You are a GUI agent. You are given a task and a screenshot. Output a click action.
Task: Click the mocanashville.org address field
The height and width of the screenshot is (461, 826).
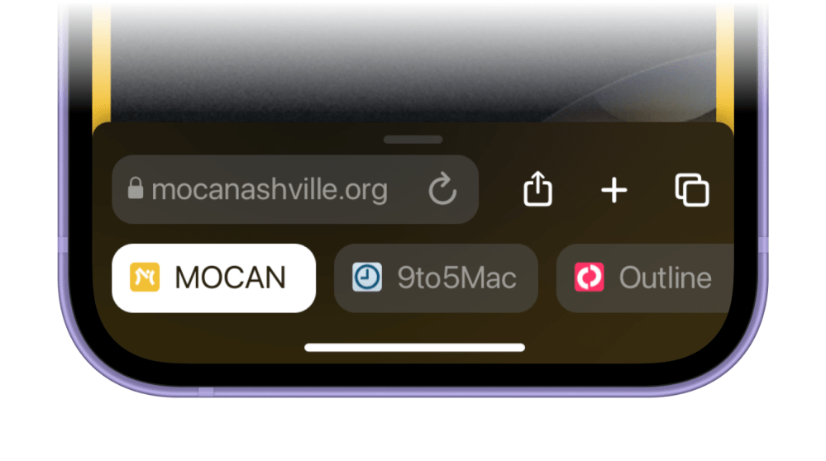point(295,189)
